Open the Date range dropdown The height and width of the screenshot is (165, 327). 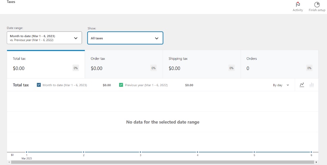point(44,38)
